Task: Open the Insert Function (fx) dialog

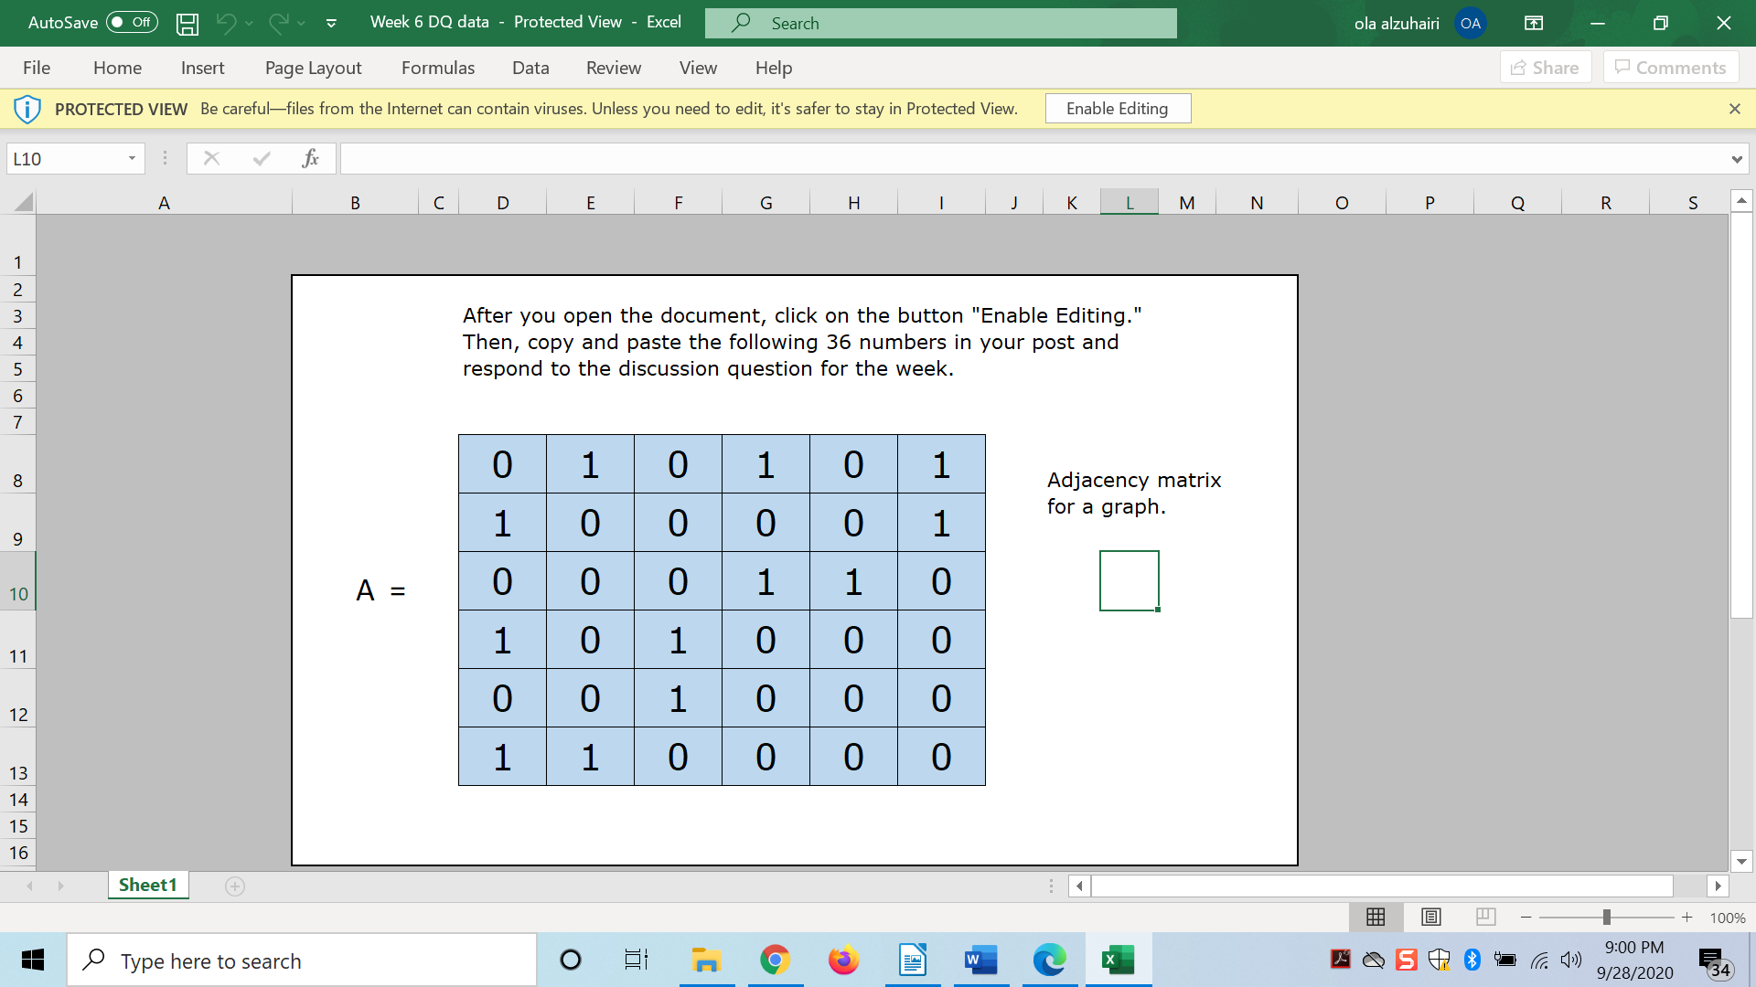Action: coord(310,157)
